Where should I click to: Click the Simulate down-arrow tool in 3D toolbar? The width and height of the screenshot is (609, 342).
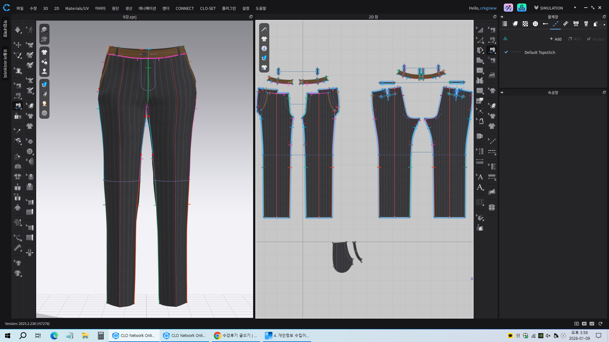pyautogui.click(x=18, y=30)
